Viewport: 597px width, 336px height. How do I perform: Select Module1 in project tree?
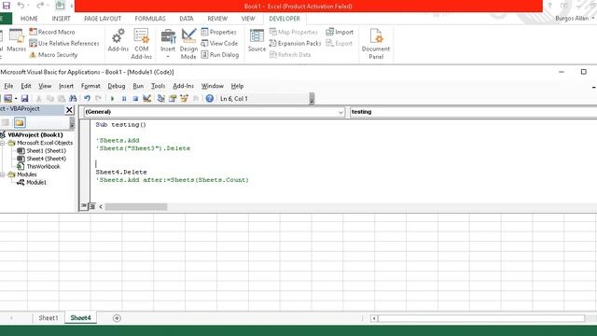(32, 183)
